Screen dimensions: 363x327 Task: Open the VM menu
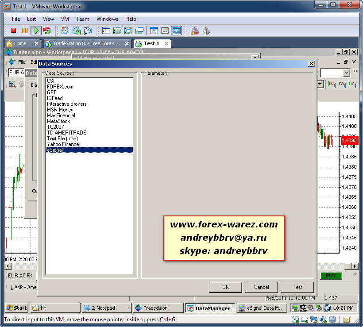pyautogui.click(x=65, y=19)
